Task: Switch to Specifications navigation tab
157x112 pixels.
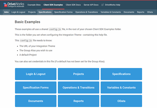Action: coord(45,12)
